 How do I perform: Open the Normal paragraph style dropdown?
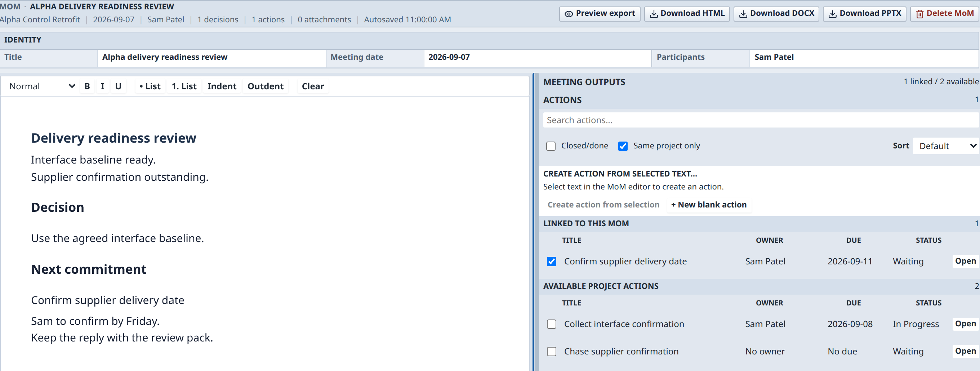[x=41, y=86]
